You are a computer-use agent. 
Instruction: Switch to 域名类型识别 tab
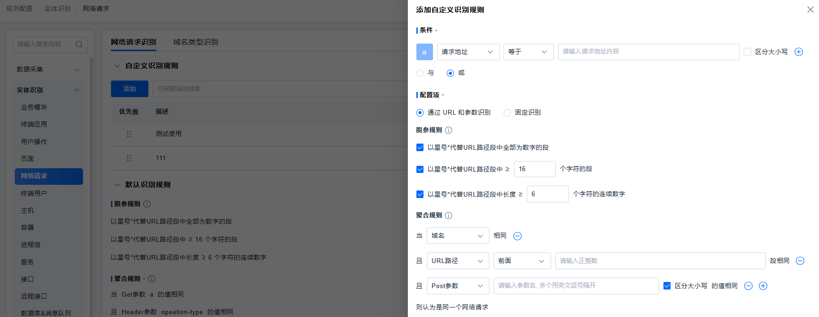[195, 42]
